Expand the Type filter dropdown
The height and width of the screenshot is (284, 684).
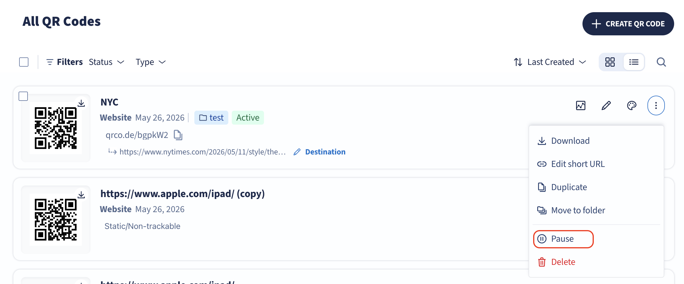[151, 62]
